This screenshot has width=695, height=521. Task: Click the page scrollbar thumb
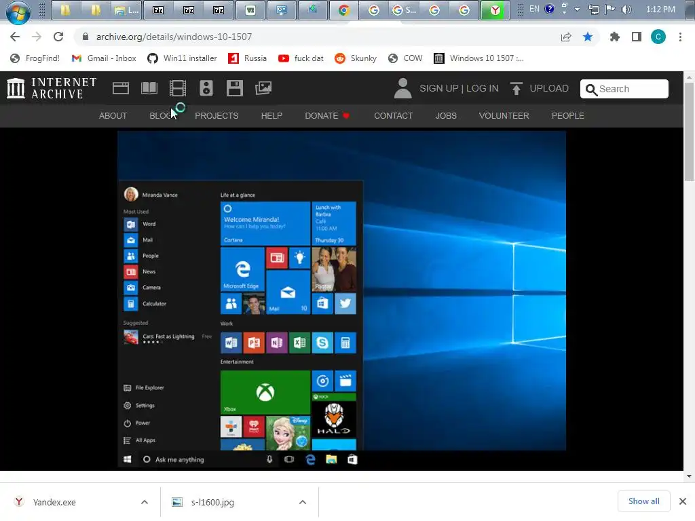tap(689, 132)
